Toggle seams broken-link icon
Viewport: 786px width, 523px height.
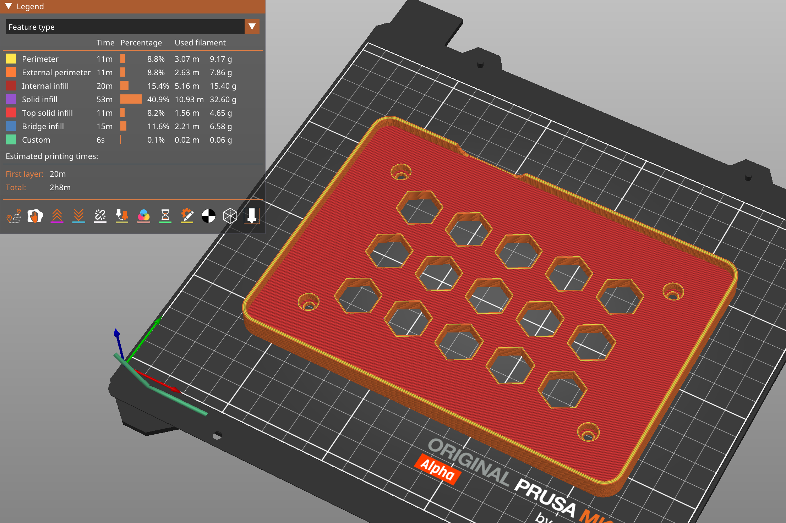click(x=100, y=216)
